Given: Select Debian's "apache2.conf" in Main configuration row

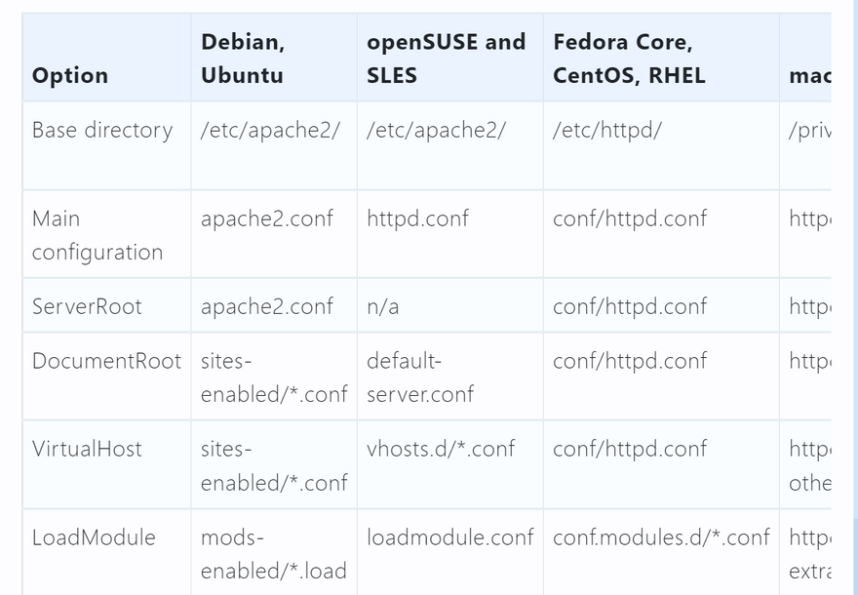Looking at the screenshot, I should click(267, 218).
